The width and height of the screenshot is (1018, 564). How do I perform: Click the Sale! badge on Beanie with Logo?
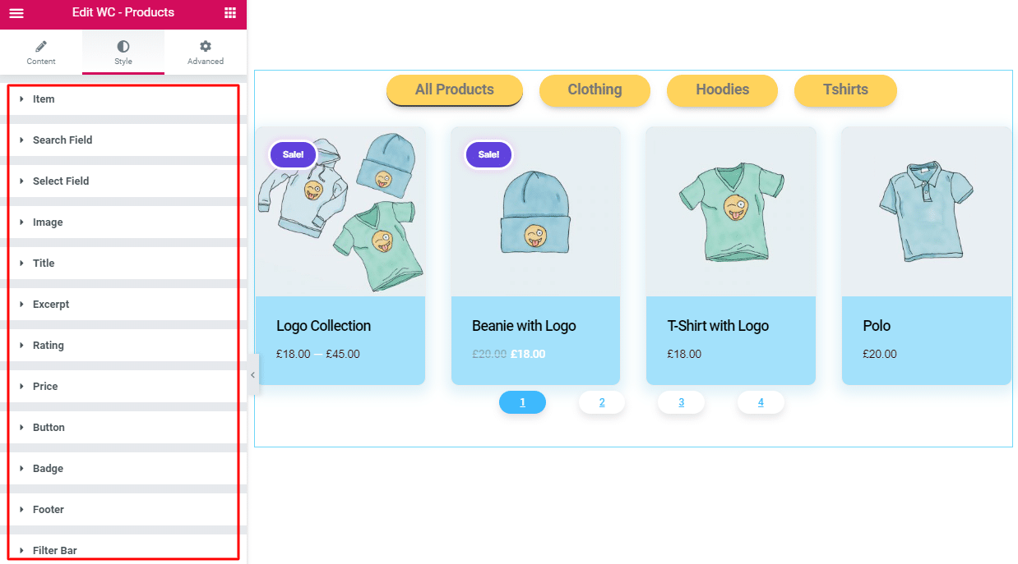click(x=488, y=154)
